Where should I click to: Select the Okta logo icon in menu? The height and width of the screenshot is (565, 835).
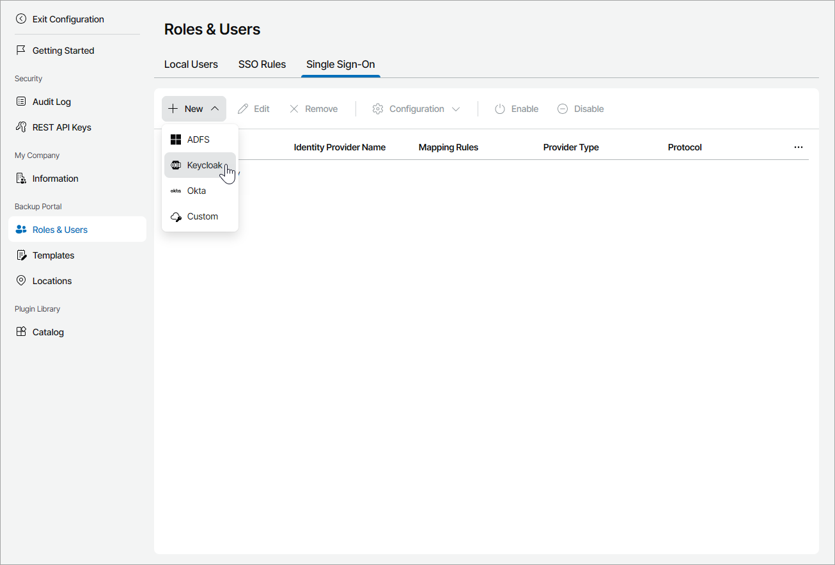click(x=176, y=191)
